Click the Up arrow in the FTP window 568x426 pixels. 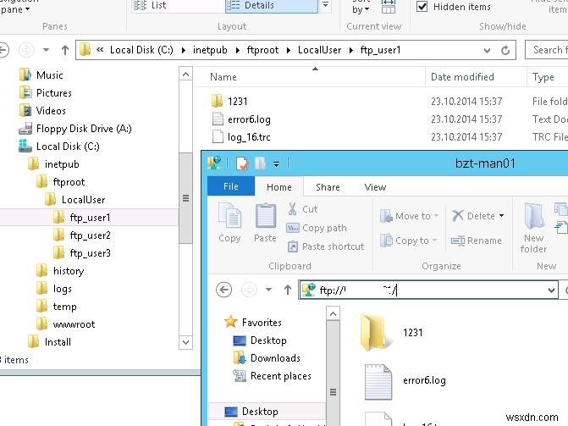288,290
